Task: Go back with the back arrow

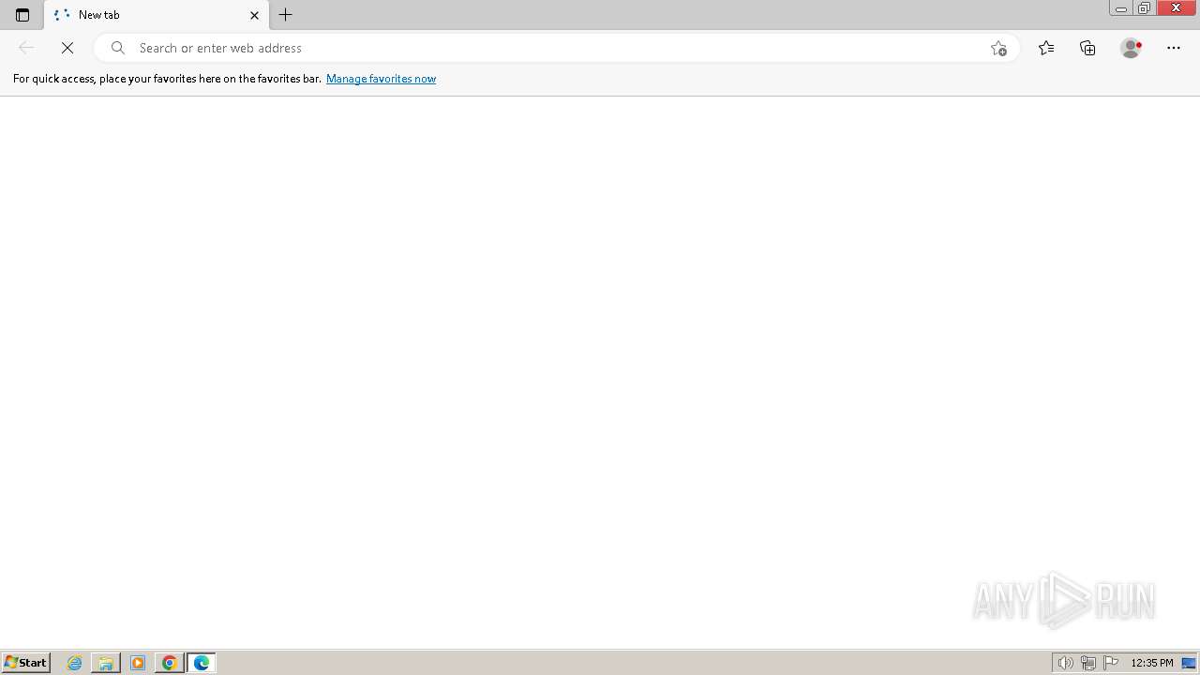Action: click(26, 48)
